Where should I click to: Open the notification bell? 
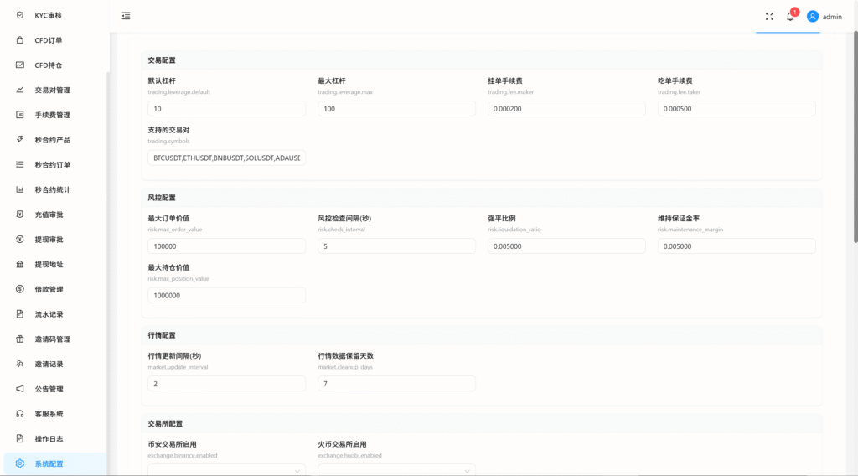pyautogui.click(x=789, y=16)
